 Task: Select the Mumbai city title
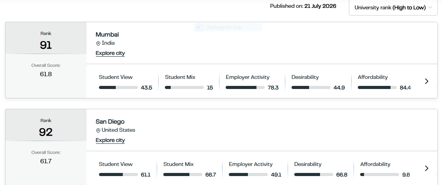[108, 35]
